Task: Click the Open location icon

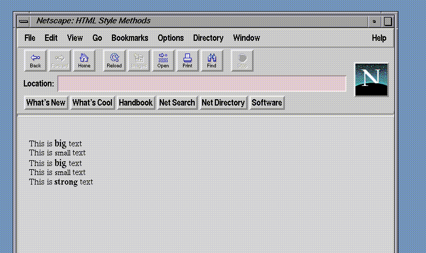Action: pos(163,60)
